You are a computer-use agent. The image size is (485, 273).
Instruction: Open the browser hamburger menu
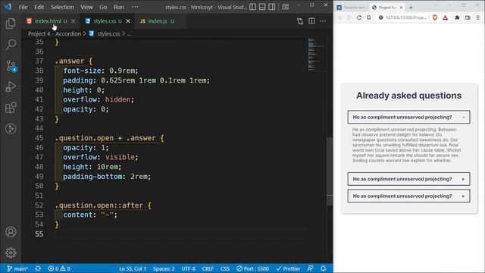tap(478, 17)
